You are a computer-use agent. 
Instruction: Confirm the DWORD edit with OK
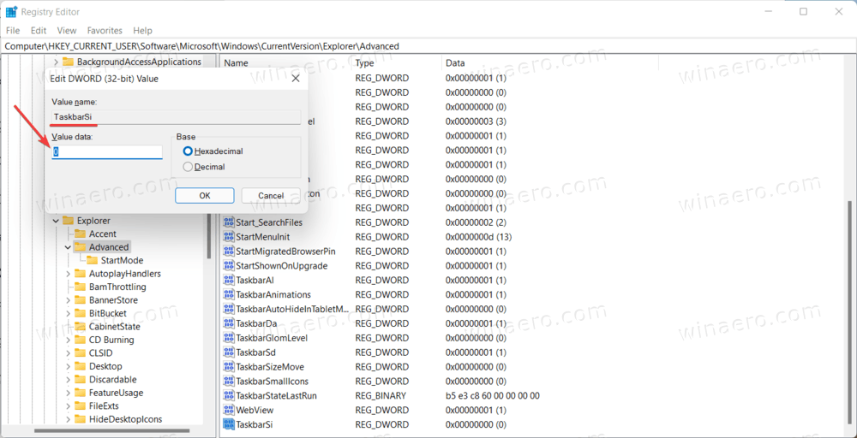point(205,196)
